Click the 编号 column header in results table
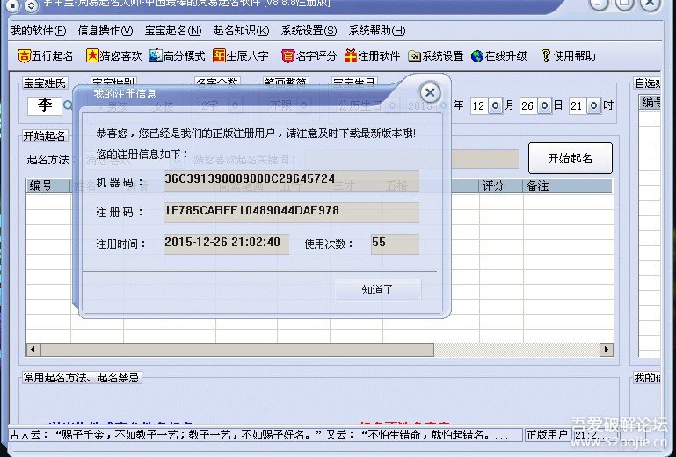Image resolution: width=676 pixels, height=457 pixels. coord(47,185)
